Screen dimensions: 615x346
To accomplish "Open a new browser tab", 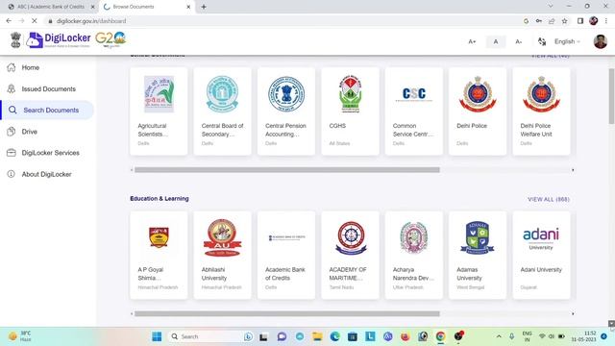I will coord(204,7).
